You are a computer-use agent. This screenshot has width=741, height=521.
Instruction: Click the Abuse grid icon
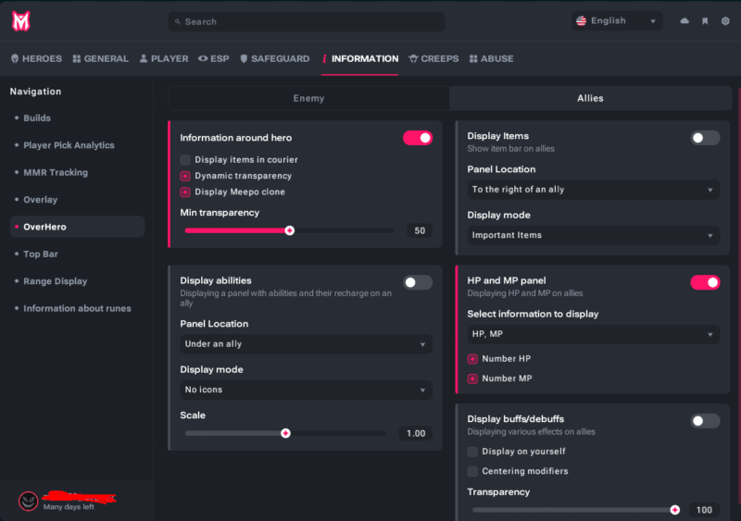coord(473,58)
